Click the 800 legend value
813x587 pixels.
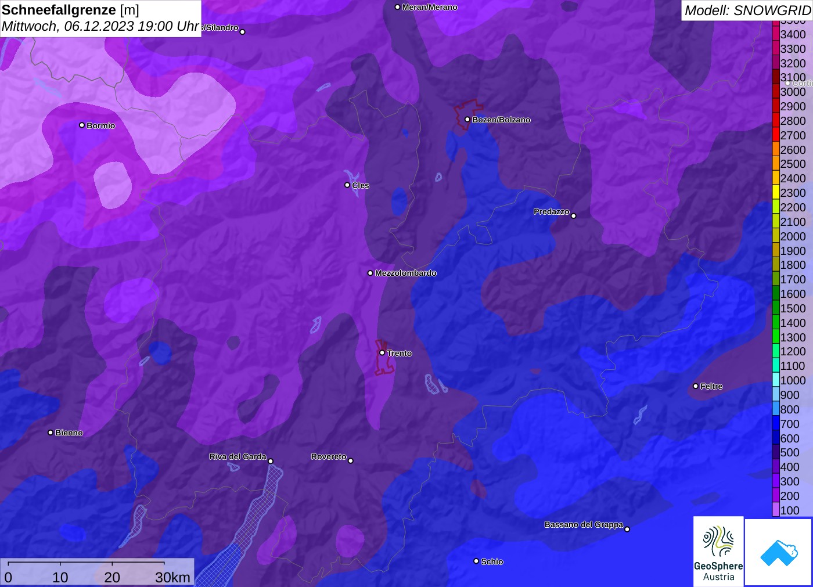pyautogui.click(x=790, y=409)
